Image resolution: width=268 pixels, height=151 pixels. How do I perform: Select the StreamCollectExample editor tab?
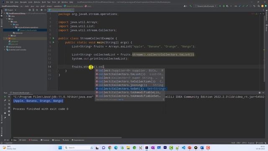click(x=61, y=10)
